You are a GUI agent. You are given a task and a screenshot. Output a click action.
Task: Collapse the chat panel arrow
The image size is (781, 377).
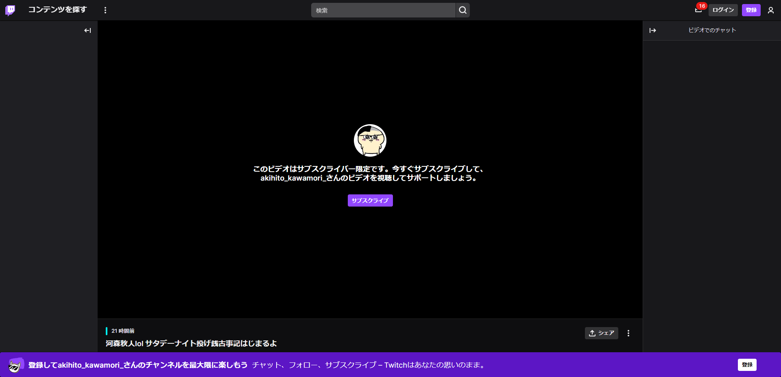653,30
